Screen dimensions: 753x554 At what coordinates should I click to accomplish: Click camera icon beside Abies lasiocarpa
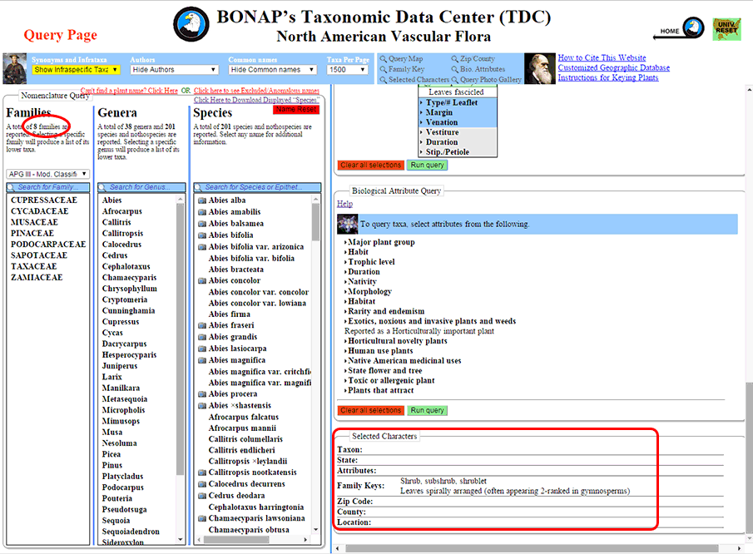[202, 349]
